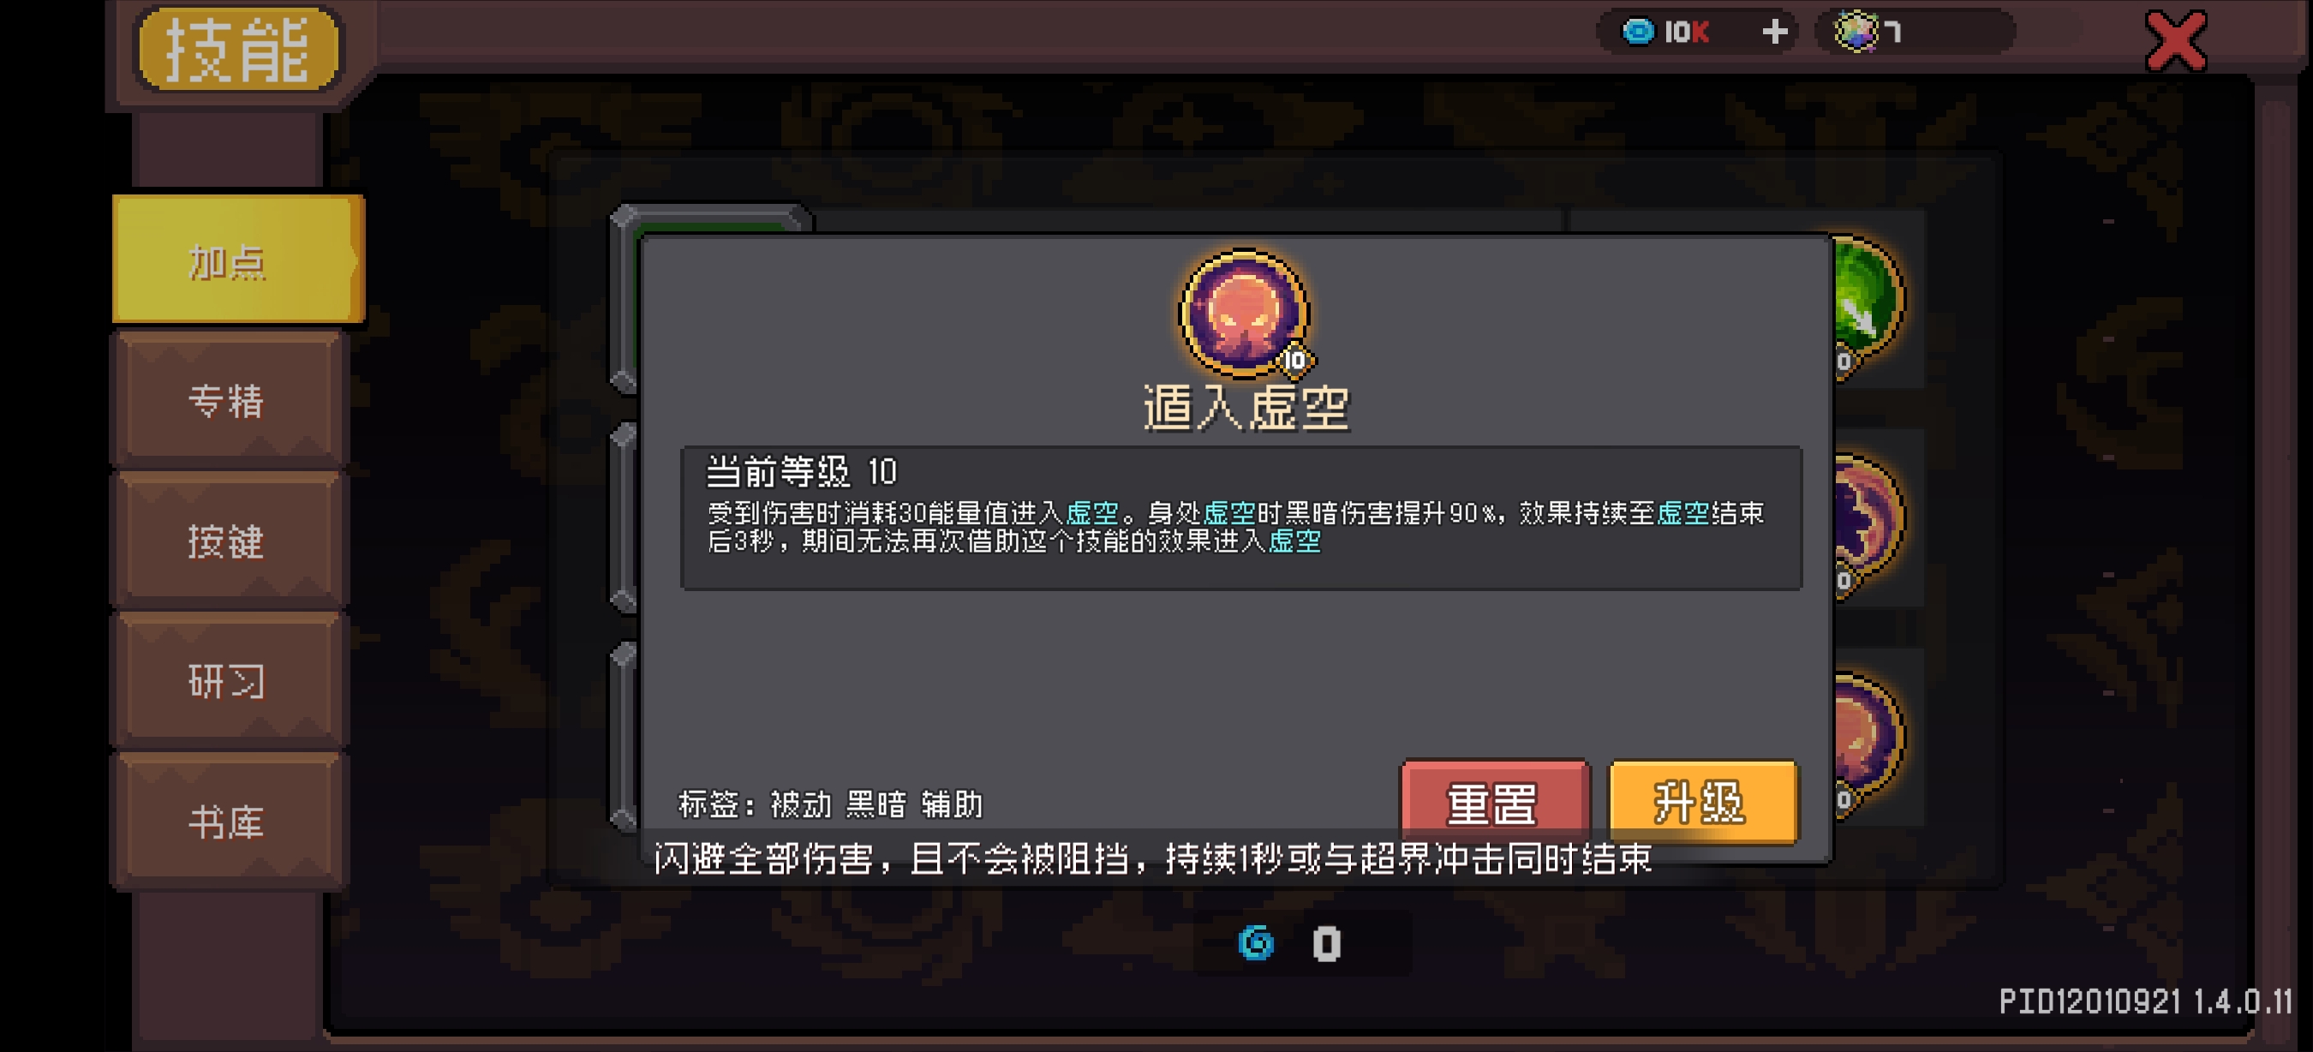The image size is (2313, 1052).
Task: Tap the blue spiral skill point icon
Action: 1255,942
